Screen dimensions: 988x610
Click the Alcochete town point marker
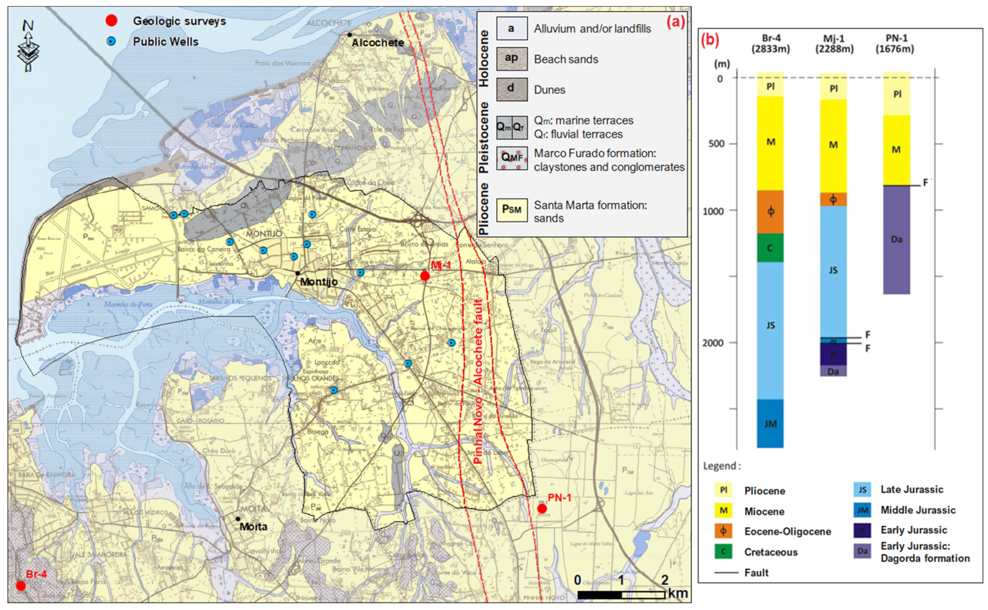[349, 35]
